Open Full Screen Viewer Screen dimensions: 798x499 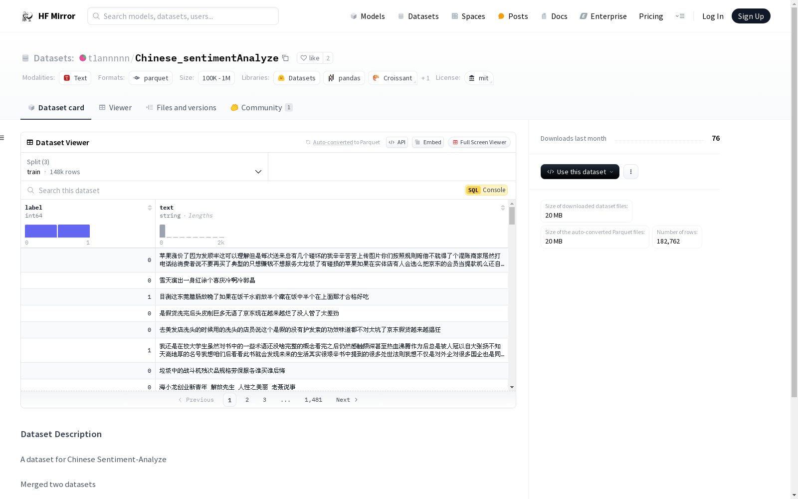tap(479, 142)
